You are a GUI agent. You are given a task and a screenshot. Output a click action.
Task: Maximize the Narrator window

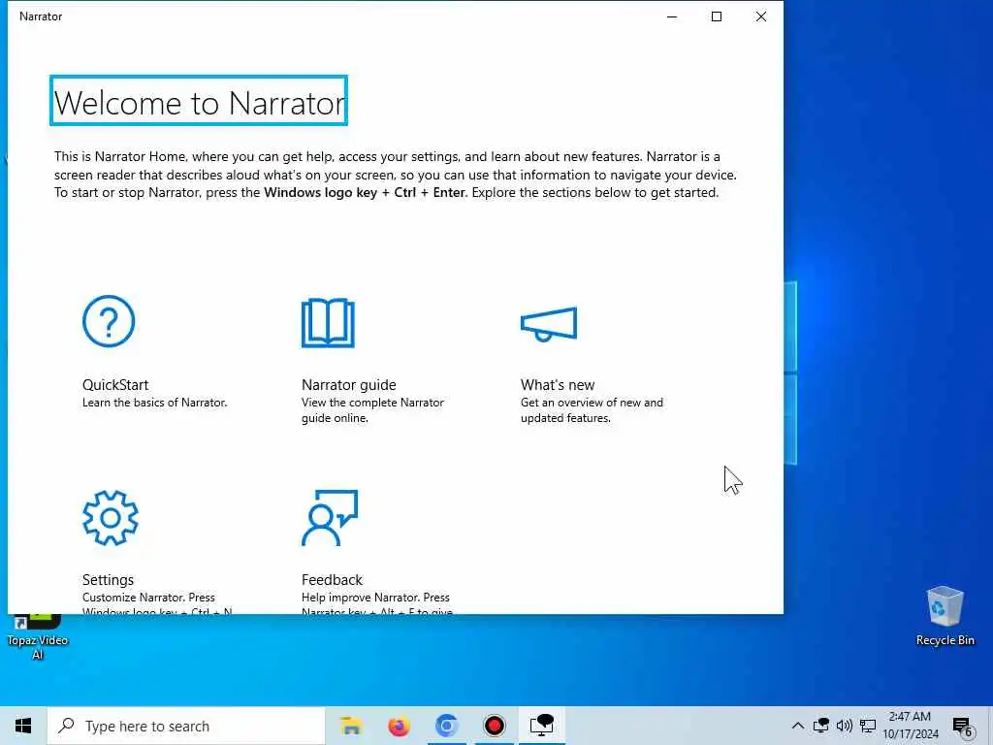click(x=717, y=16)
